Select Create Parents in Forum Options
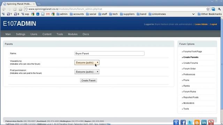Image resolution: width=223 pixels, height=125 pixels. [191, 57]
